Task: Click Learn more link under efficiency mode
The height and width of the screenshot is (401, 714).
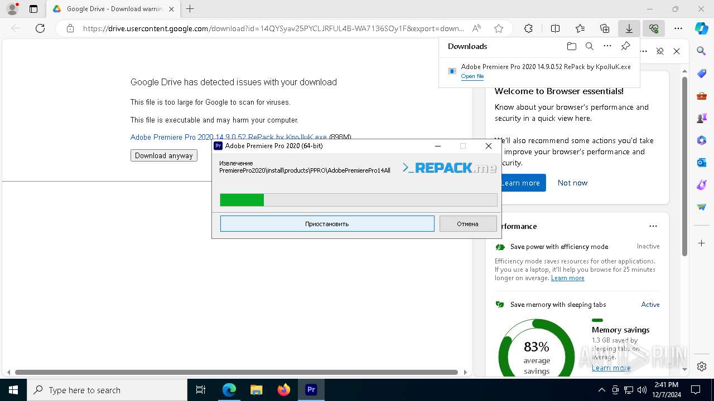Action: click(x=568, y=278)
